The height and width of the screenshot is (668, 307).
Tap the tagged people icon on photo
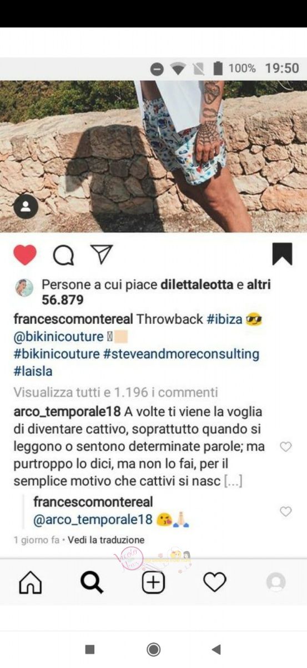(26, 207)
